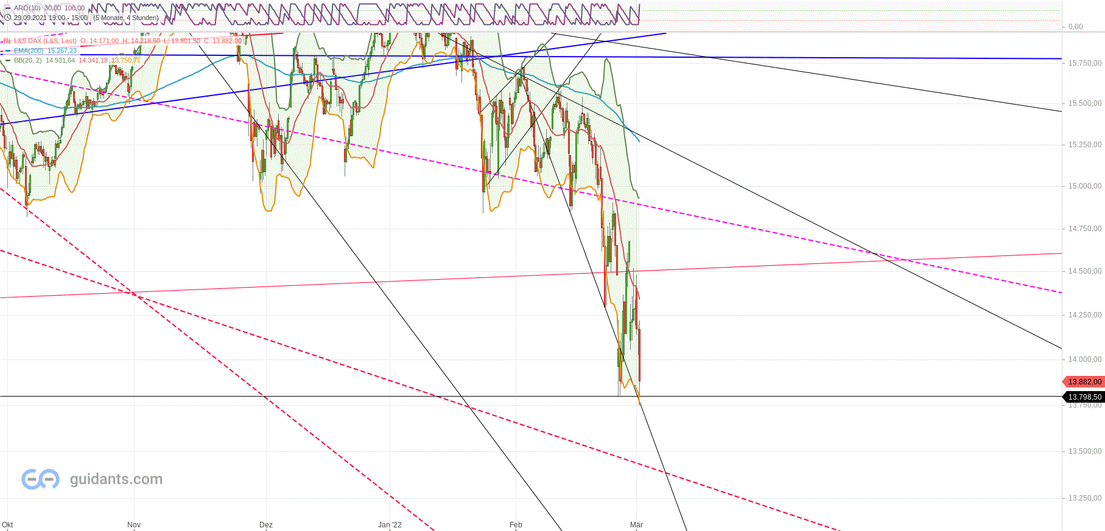Click the Jan '22 label on time axis

(390, 525)
